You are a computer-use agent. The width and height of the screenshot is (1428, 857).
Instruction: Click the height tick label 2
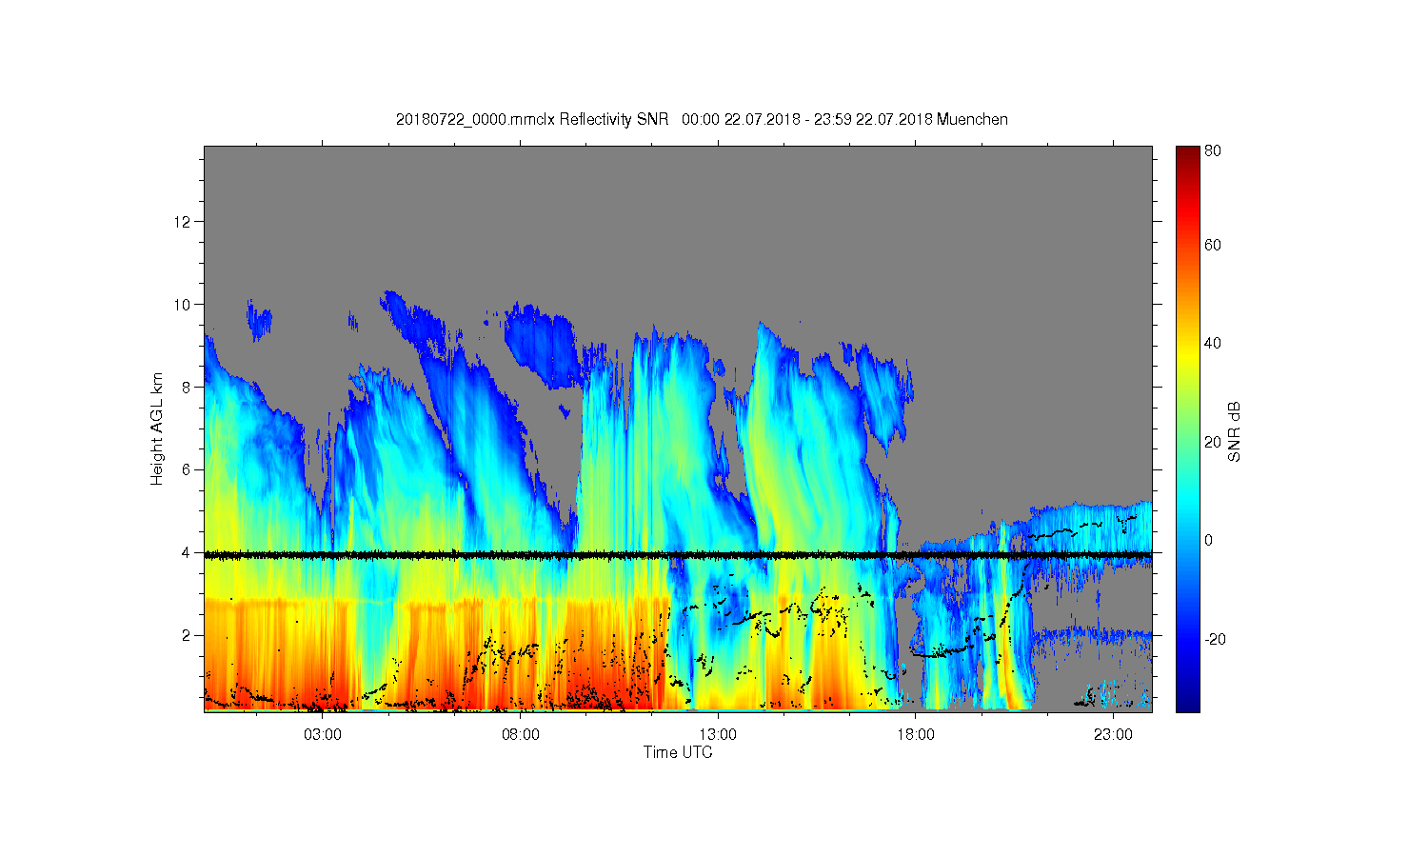187,635
